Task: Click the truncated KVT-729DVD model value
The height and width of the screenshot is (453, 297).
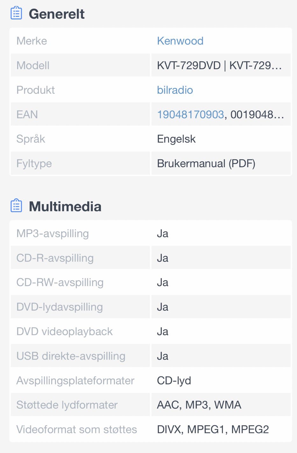Action: [x=219, y=65]
